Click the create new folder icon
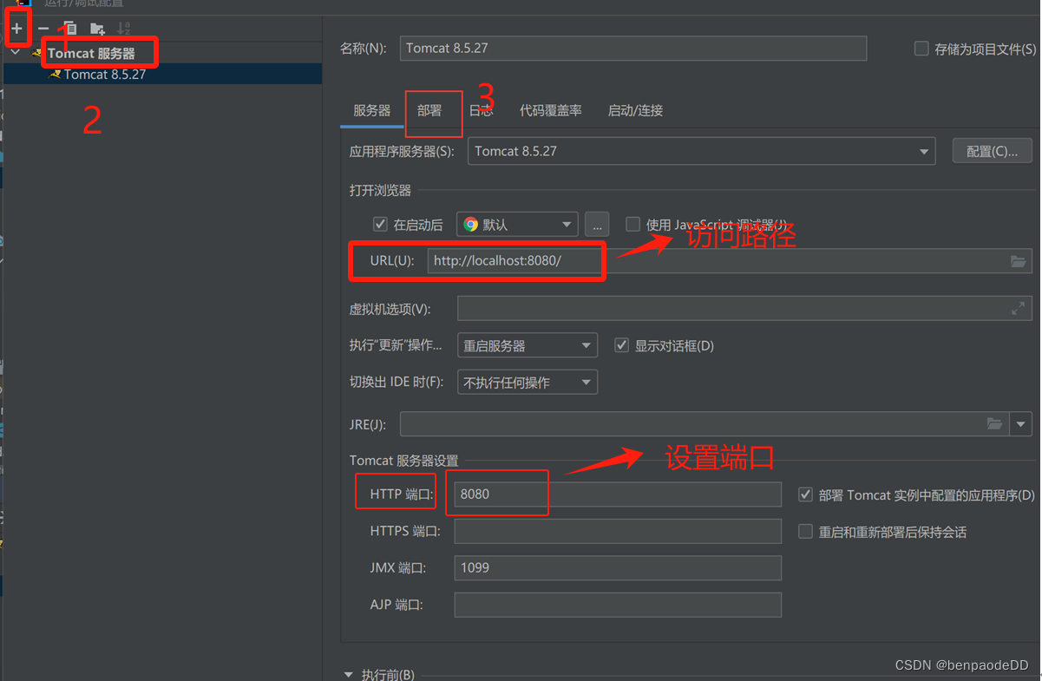This screenshot has width=1042, height=681. pos(97,29)
